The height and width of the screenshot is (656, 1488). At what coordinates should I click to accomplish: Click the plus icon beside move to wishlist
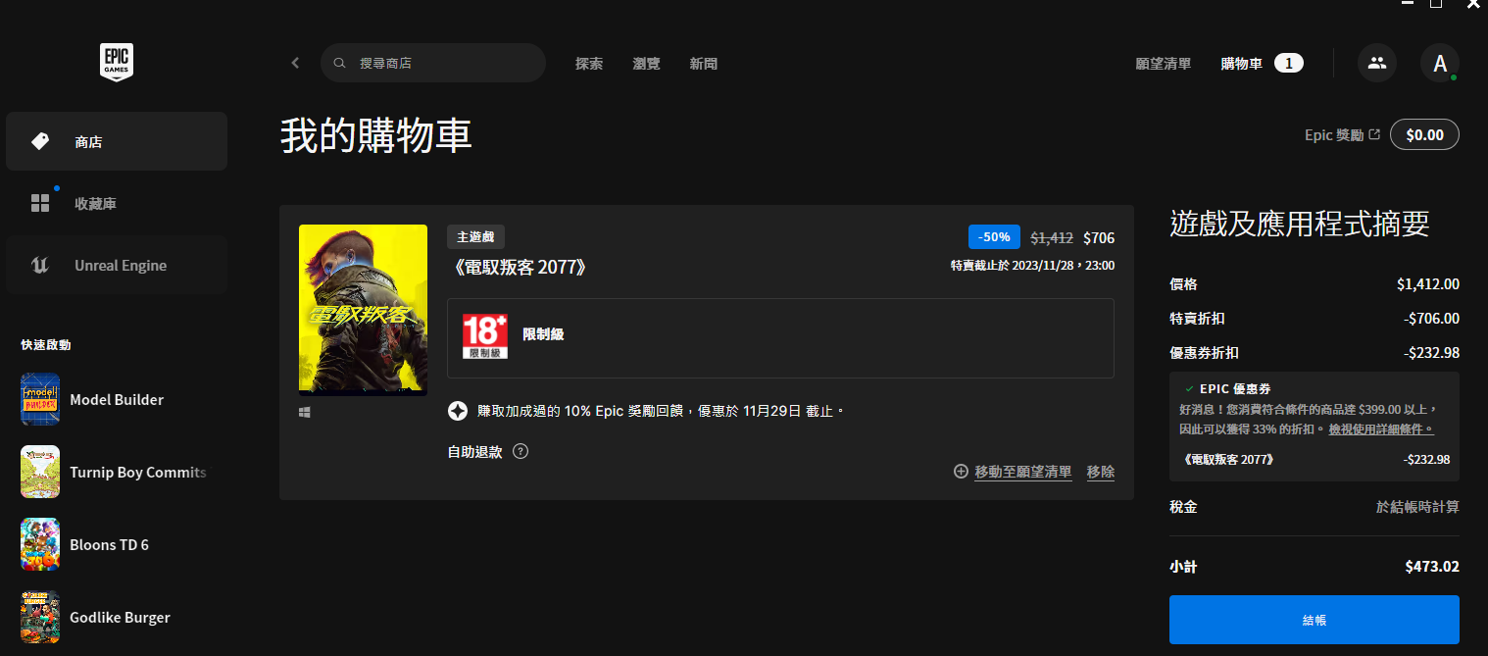961,472
